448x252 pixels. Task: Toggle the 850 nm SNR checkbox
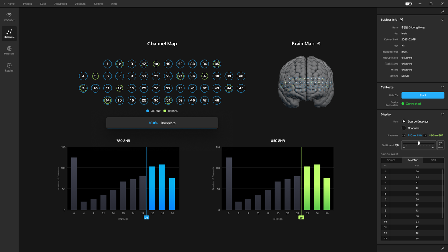425,135
